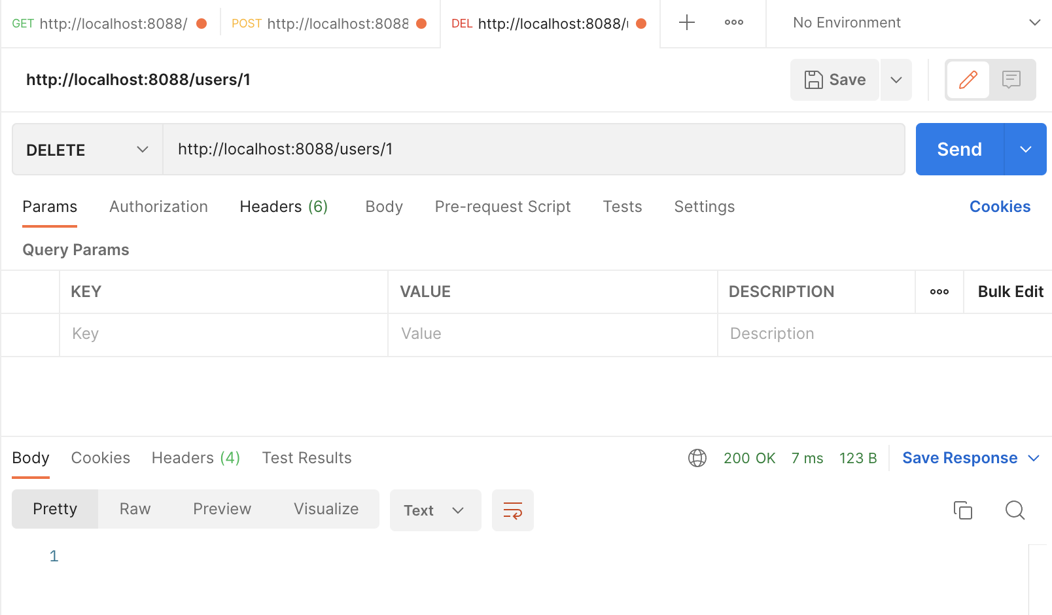Image resolution: width=1052 pixels, height=615 pixels.
Task: Click the Save Response link
Action: [x=960, y=458]
